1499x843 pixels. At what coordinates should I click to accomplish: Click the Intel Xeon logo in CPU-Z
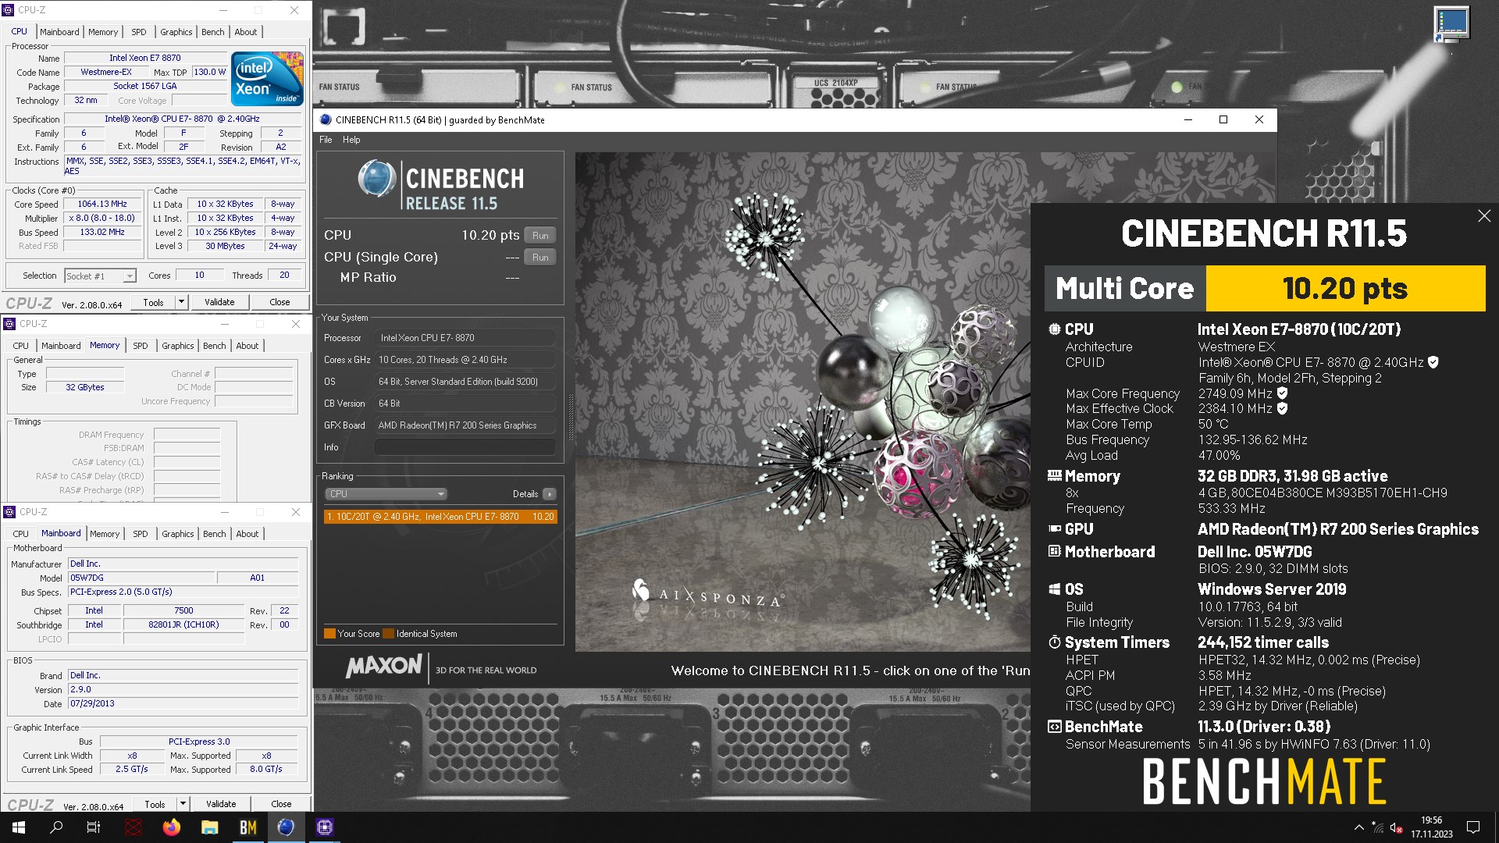point(268,78)
